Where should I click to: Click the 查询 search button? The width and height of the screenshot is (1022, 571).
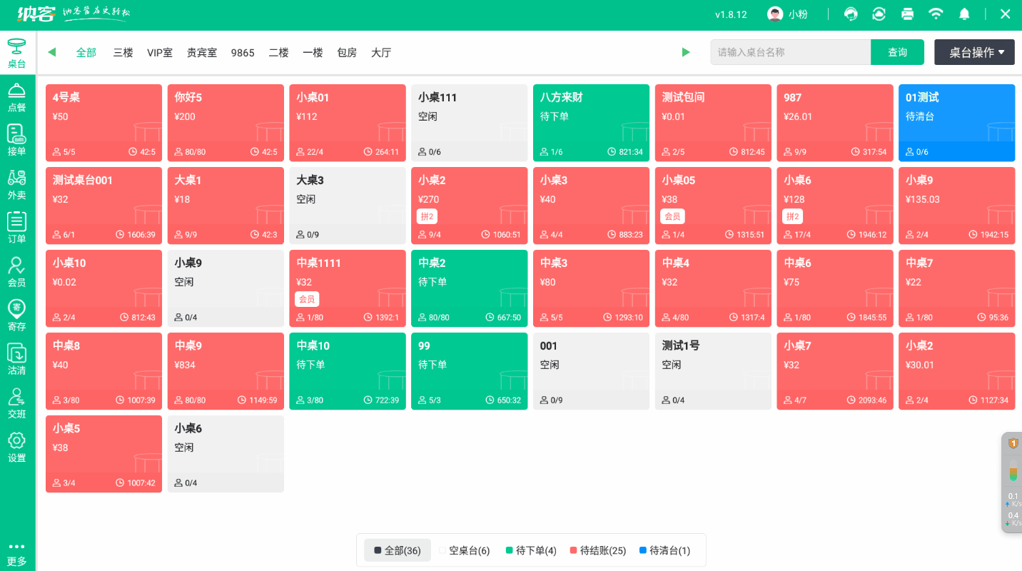coord(897,52)
